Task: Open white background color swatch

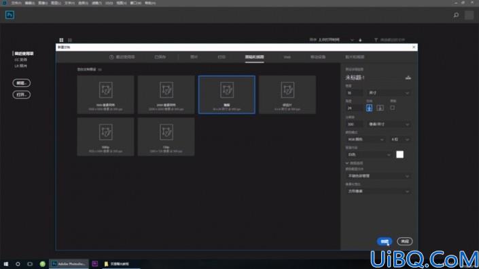Action: (400, 154)
